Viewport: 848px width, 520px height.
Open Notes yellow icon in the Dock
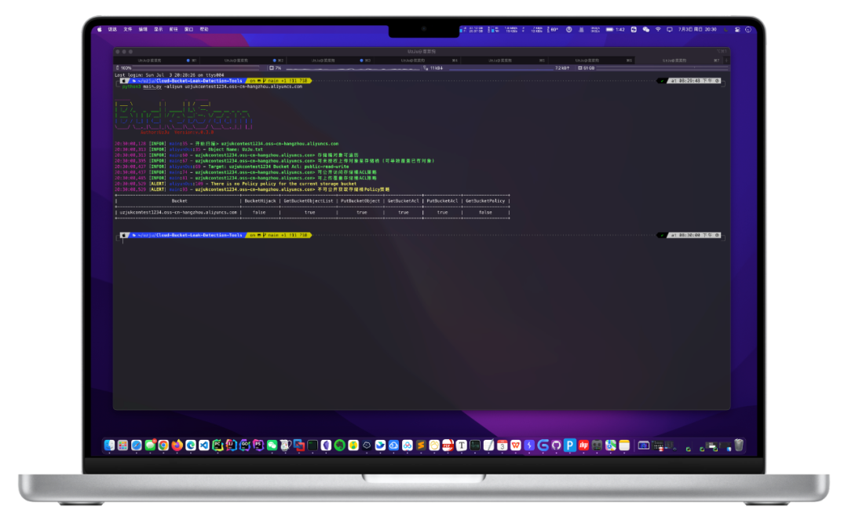point(624,445)
